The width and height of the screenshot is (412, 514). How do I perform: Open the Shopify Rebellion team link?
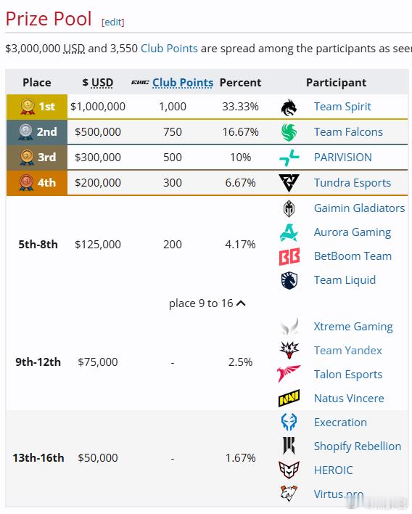[x=358, y=446]
